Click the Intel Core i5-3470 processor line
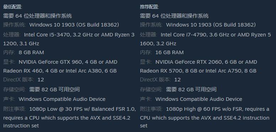The image size is (276, 132). coord(79,35)
